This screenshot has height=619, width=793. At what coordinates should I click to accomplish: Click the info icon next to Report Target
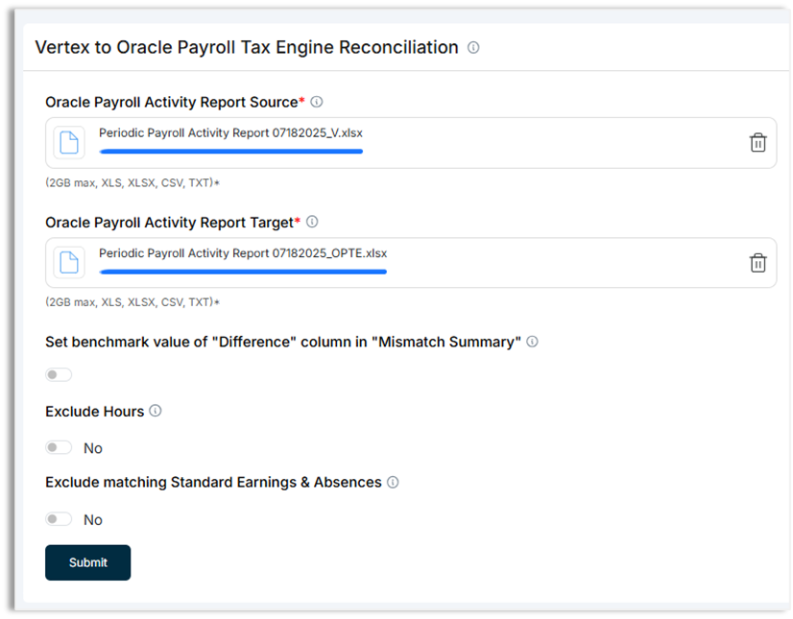(311, 222)
